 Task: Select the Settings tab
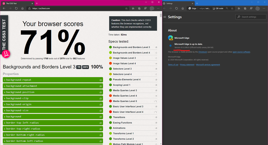178,3
